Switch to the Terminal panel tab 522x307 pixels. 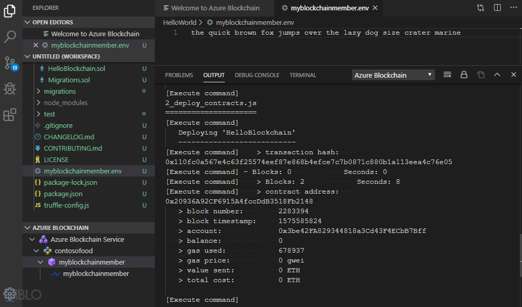click(302, 75)
